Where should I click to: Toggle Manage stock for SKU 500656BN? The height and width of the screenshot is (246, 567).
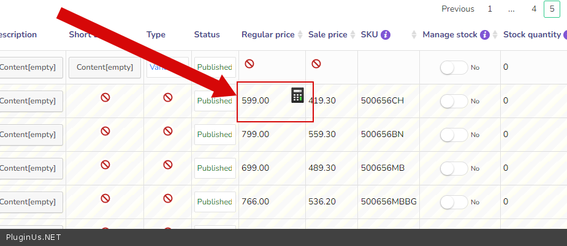454,135
